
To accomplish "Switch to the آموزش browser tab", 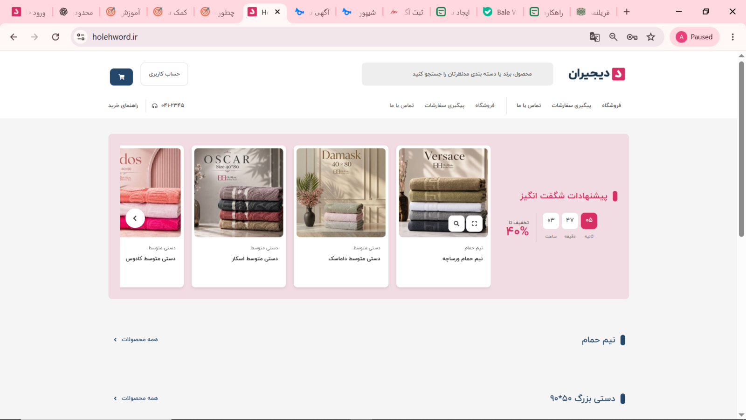I will (123, 12).
